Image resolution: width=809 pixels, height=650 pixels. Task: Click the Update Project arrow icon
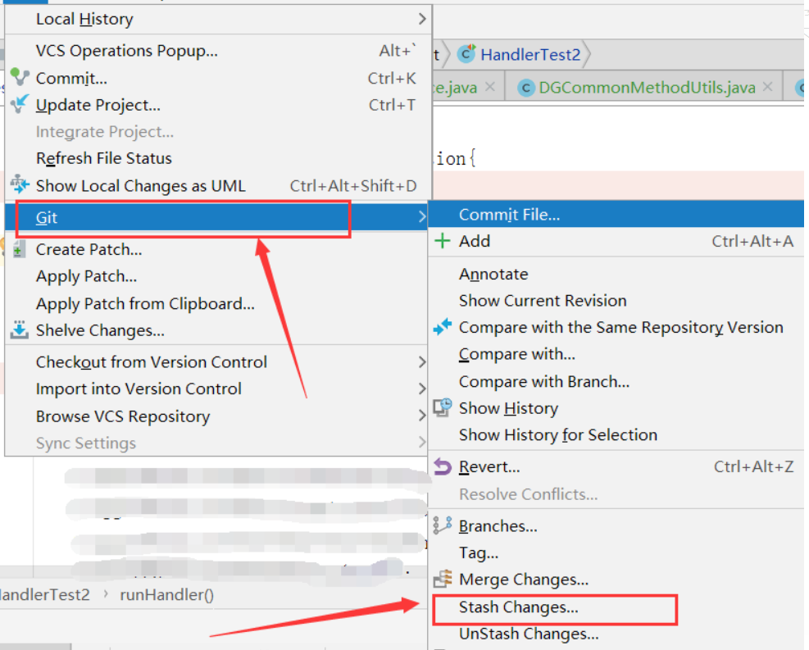click(x=20, y=104)
